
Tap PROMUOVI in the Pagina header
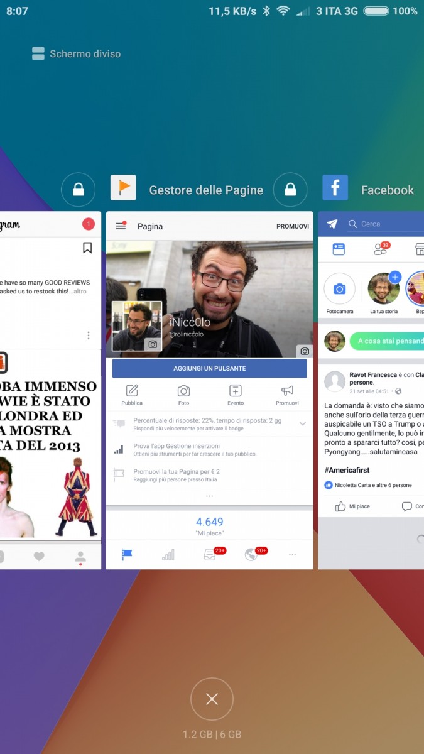(293, 226)
